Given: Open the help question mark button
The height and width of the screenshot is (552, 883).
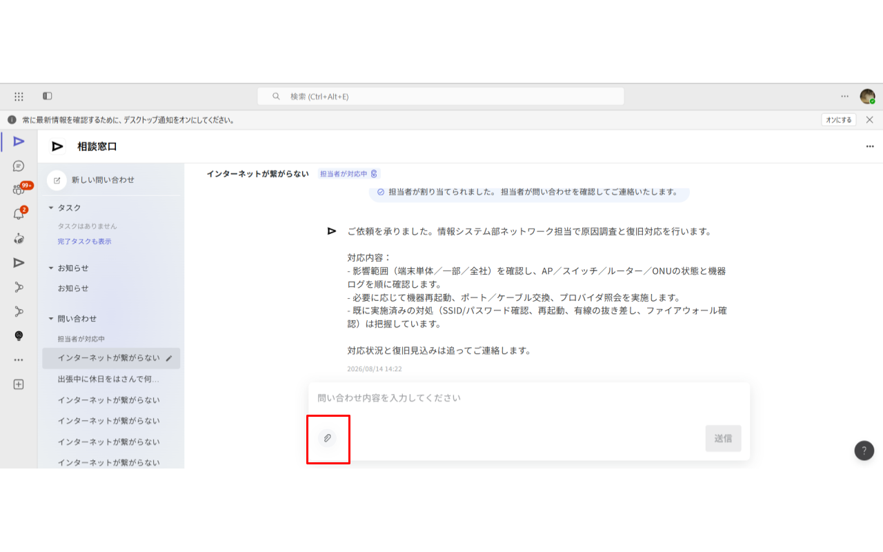Looking at the screenshot, I should click(x=864, y=451).
